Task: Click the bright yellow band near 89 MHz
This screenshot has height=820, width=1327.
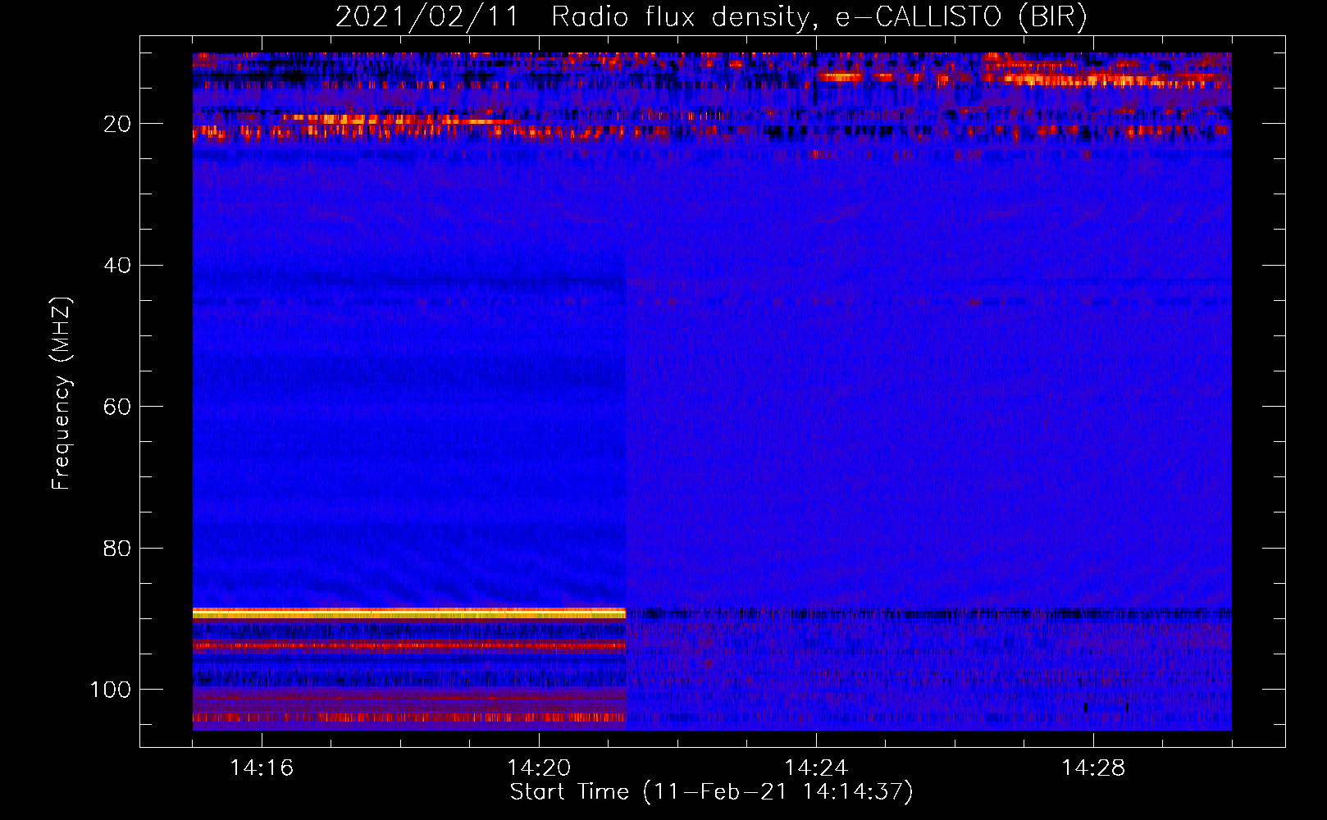Action: [x=409, y=613]
